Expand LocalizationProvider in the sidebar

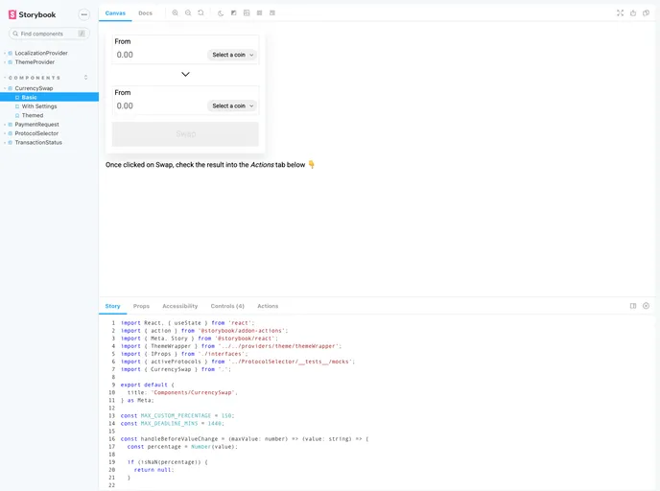point(41,53)
